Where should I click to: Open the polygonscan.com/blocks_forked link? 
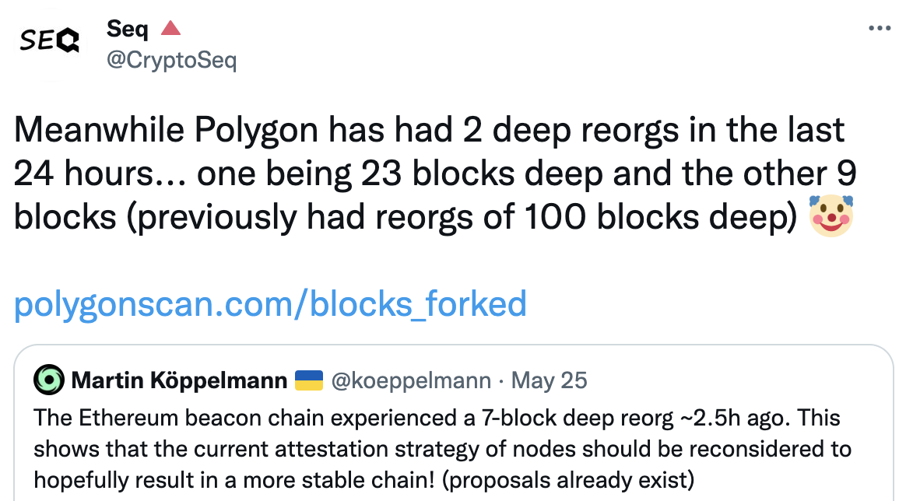[x=270, y=303]
